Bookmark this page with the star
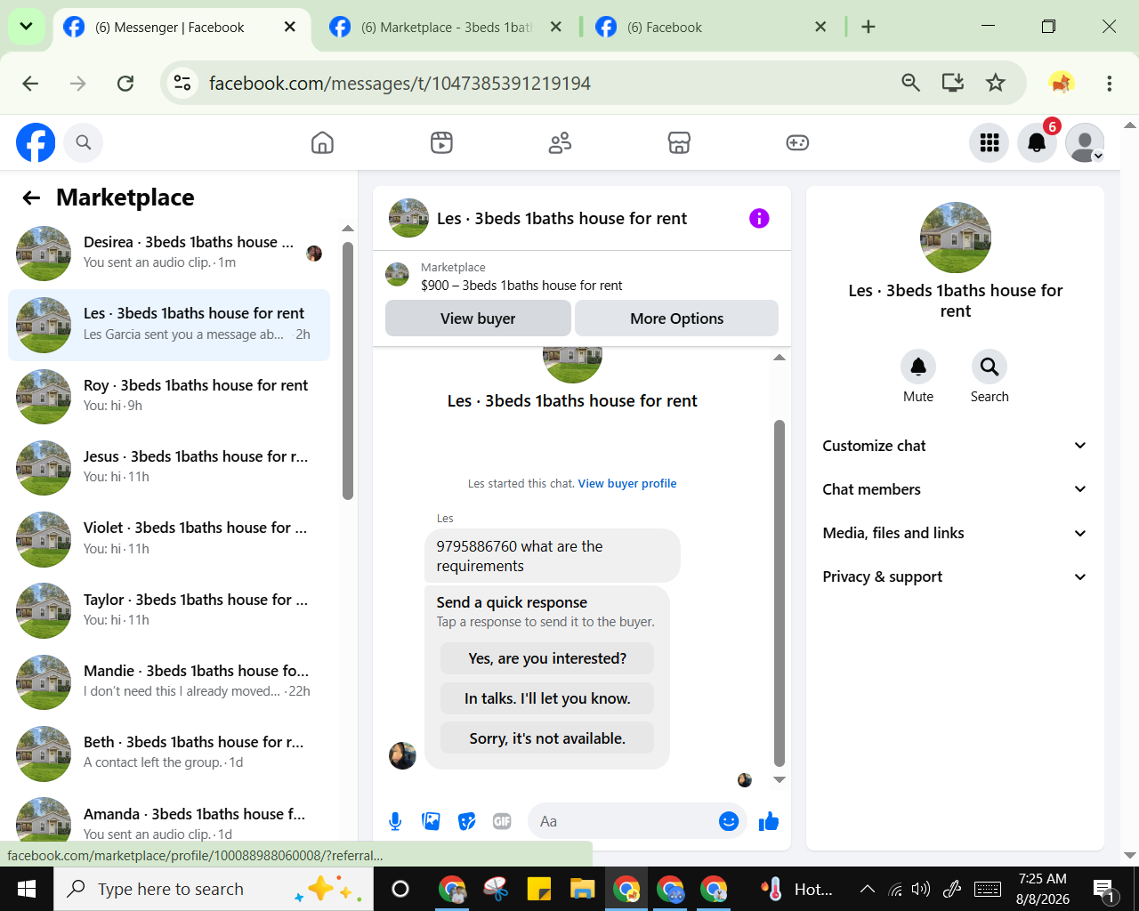 (x=996, y=83)
